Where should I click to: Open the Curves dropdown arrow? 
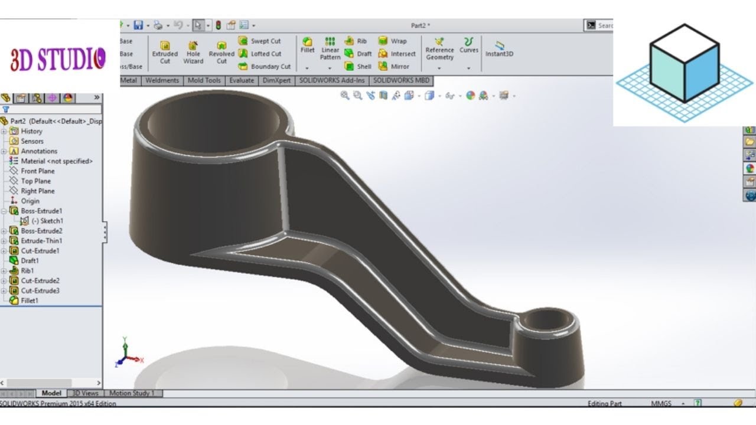coord(469,68)
